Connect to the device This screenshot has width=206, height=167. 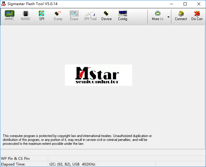pos(181,16)
